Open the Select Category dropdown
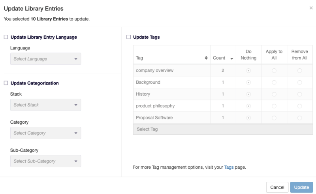Screen dimensions: 316x194 coord(45,133)
